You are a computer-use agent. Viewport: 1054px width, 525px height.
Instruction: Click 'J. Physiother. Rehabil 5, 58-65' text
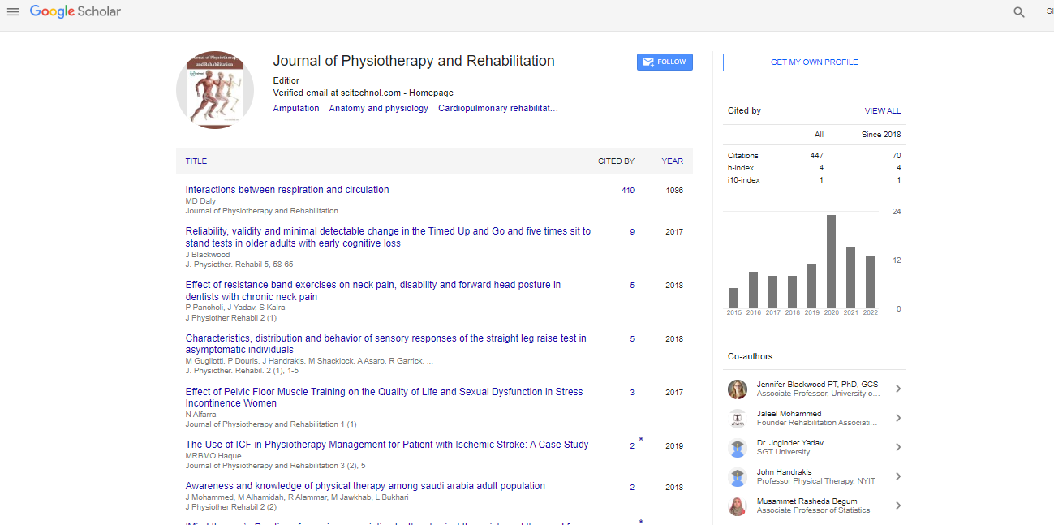[239, 265]
